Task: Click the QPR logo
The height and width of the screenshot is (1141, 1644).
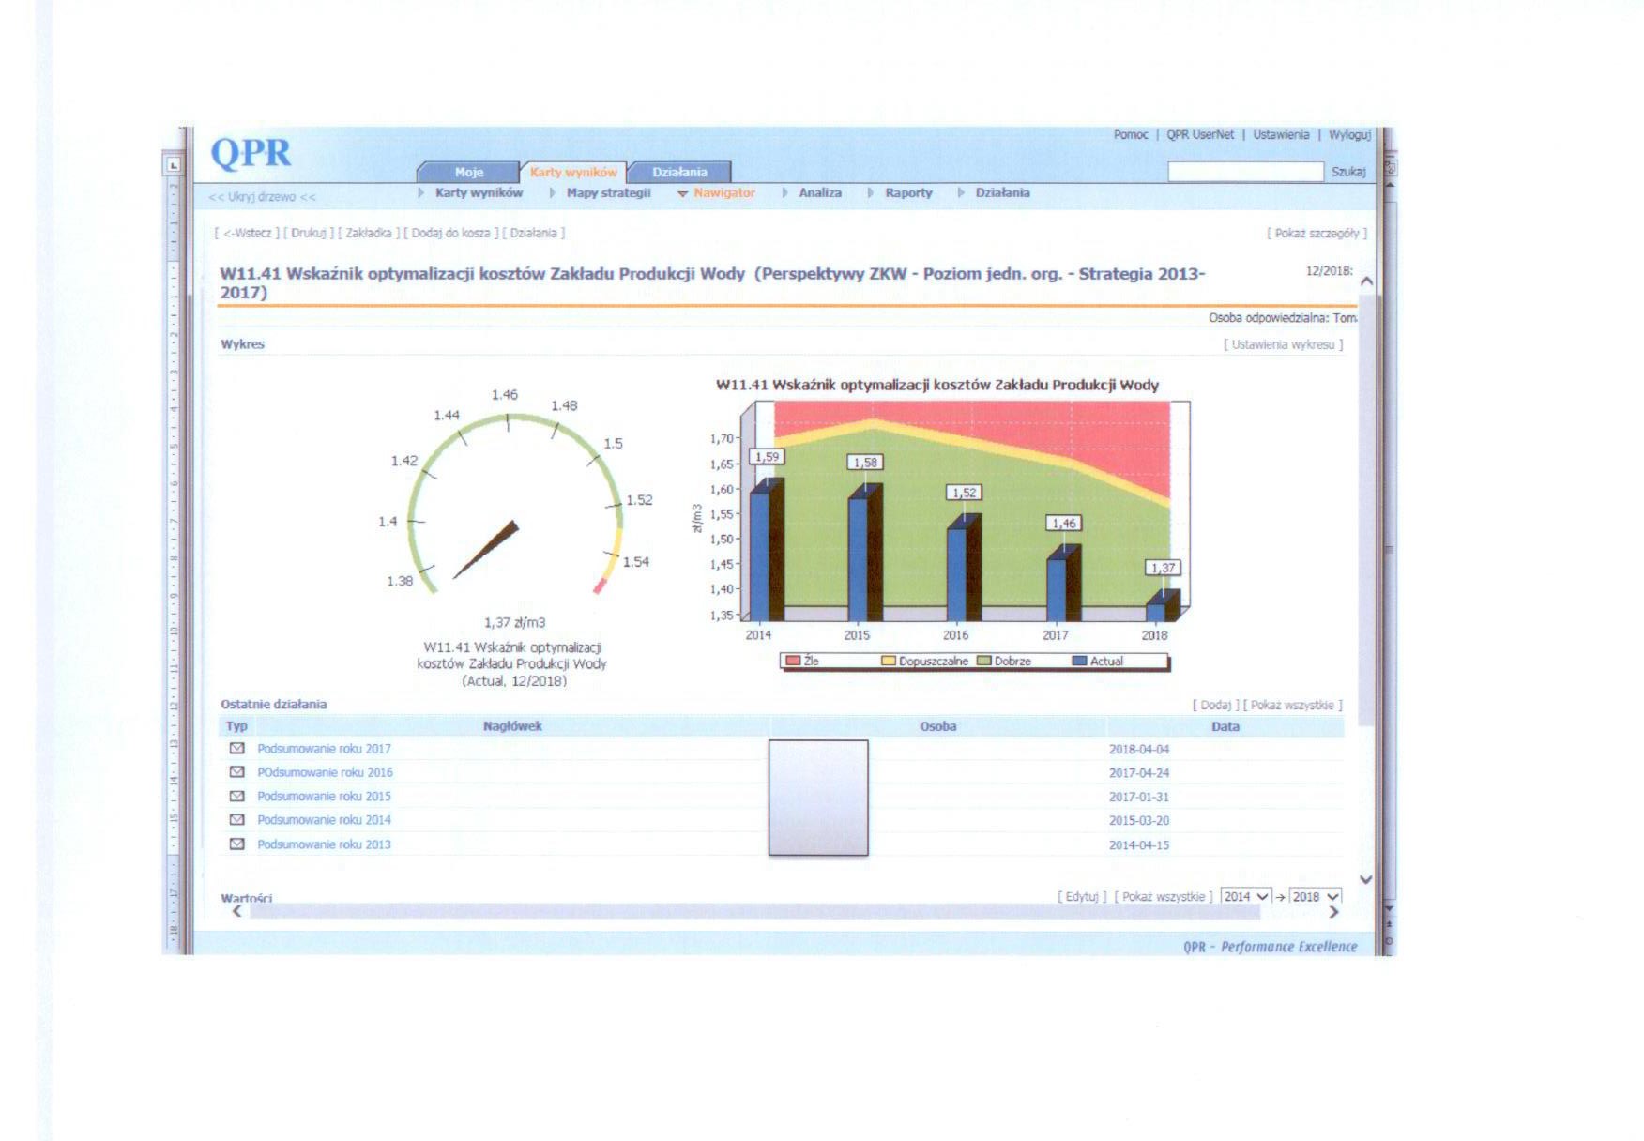Action: [x=251, y=153]
